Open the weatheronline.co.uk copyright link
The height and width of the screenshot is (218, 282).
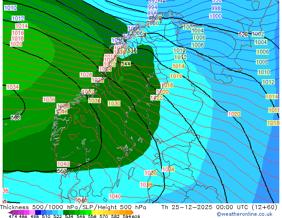tap(245, 214)
